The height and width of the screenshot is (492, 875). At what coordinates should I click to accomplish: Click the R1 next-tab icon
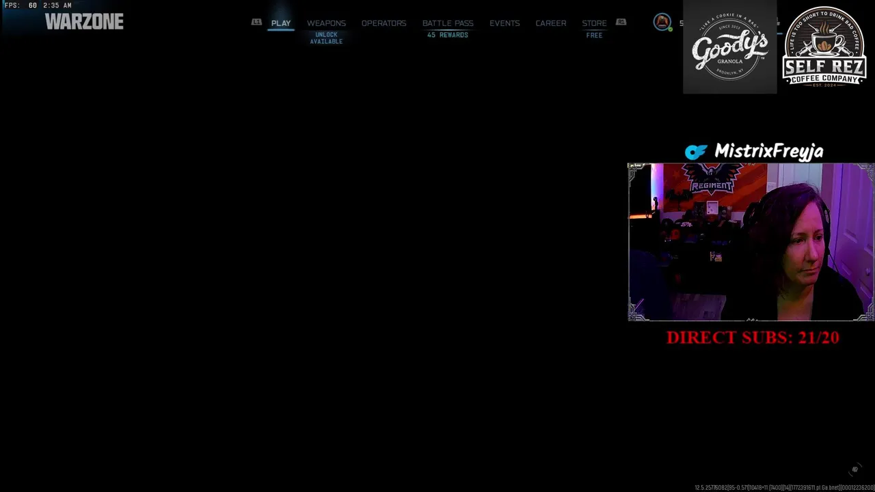(621, 22)
